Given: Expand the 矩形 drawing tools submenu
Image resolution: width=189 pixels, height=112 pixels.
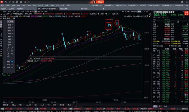Looking at the screenshot, I should [x=10, y=28].
